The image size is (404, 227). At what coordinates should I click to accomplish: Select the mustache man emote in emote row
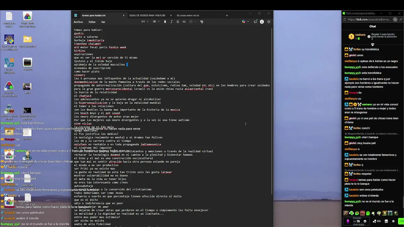362,213
